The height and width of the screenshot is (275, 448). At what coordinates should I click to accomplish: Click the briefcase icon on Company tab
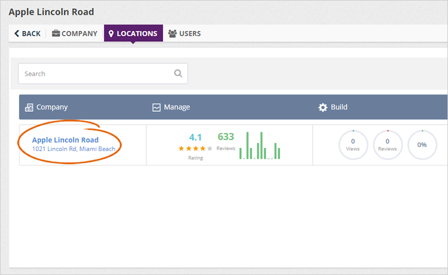click(x=56, y=34)
